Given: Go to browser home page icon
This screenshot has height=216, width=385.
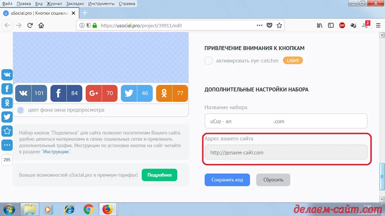Looking at the screenshot, I should [x=41, y=25].
